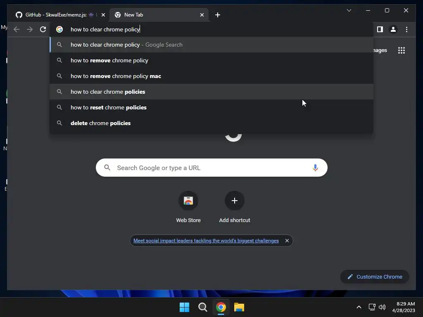Open network settings tray icon

[372, 307]
